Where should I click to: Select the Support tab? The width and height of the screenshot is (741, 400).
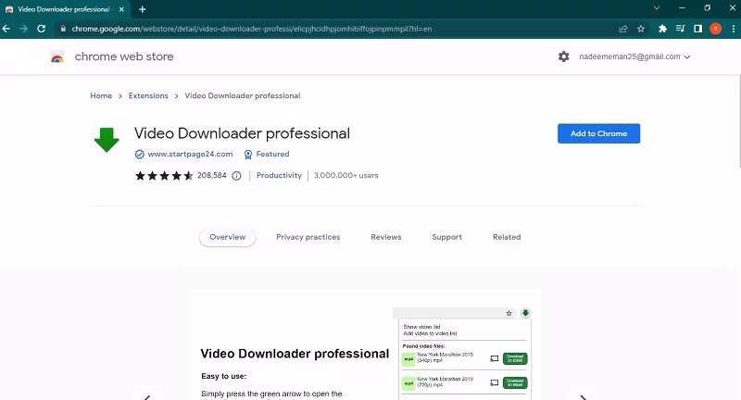[447, 237]
